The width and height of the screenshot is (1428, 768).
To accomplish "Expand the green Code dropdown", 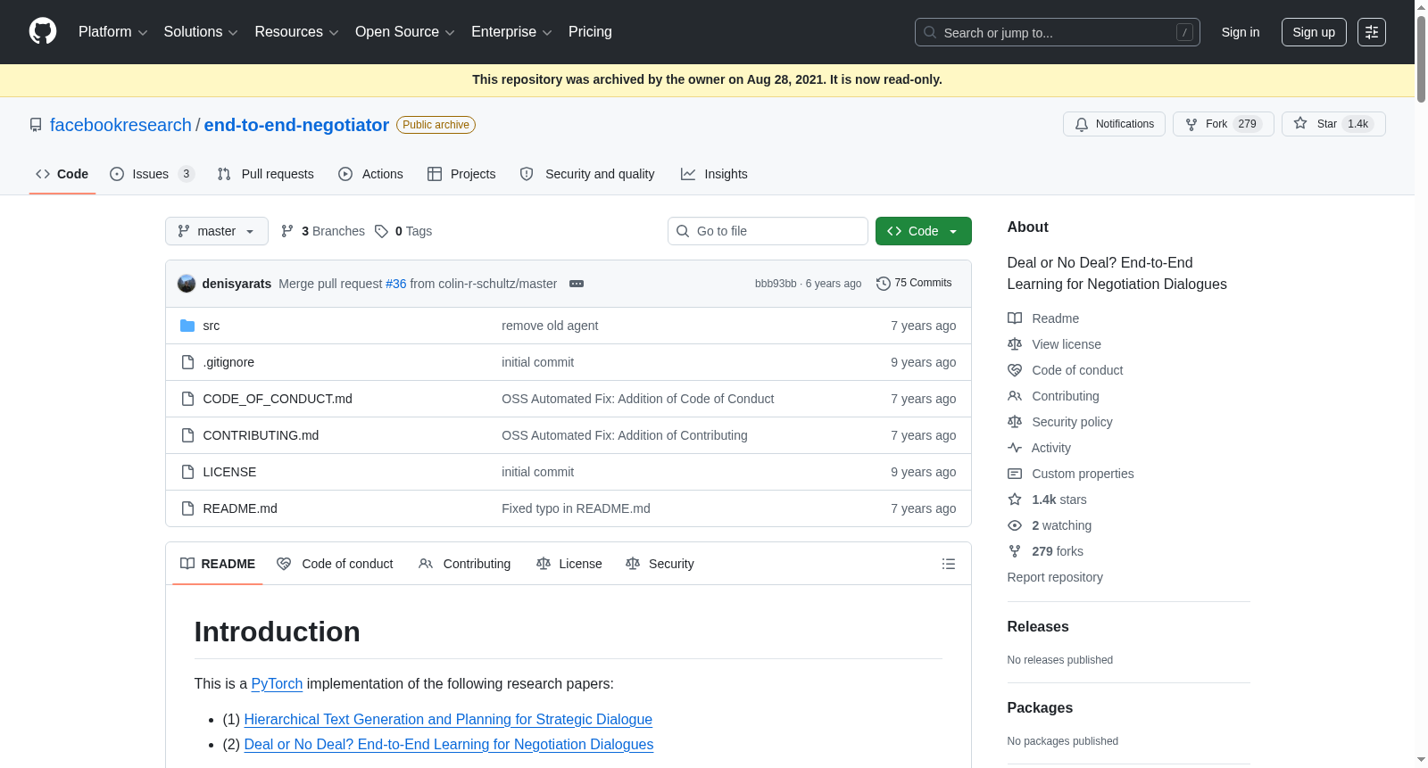I will point(924,231).
